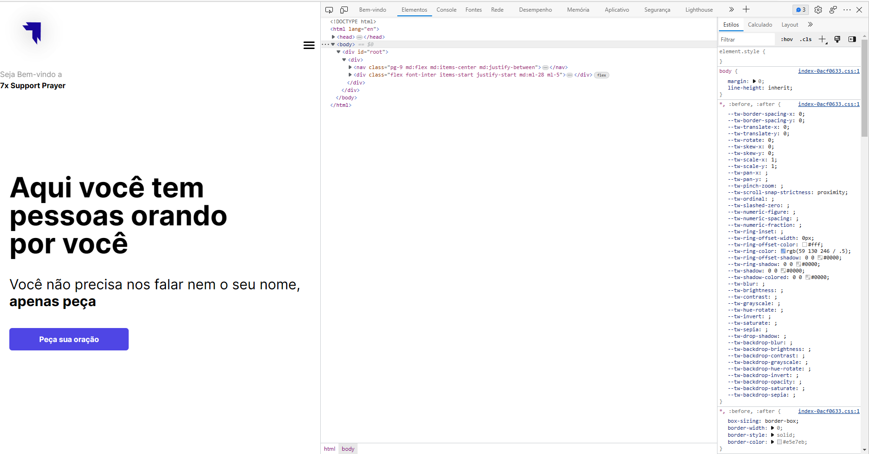Click the Peça sua oração button
The height and width of the screenshot is (454, 869).
tap(69, 339)
